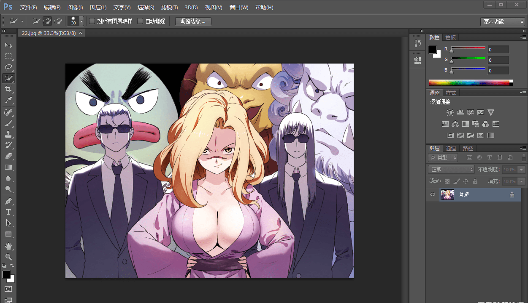Add a Color Balance adjustment (scales icon)
The width and height of the screenshot is (528, 303).
pos(455,124)
